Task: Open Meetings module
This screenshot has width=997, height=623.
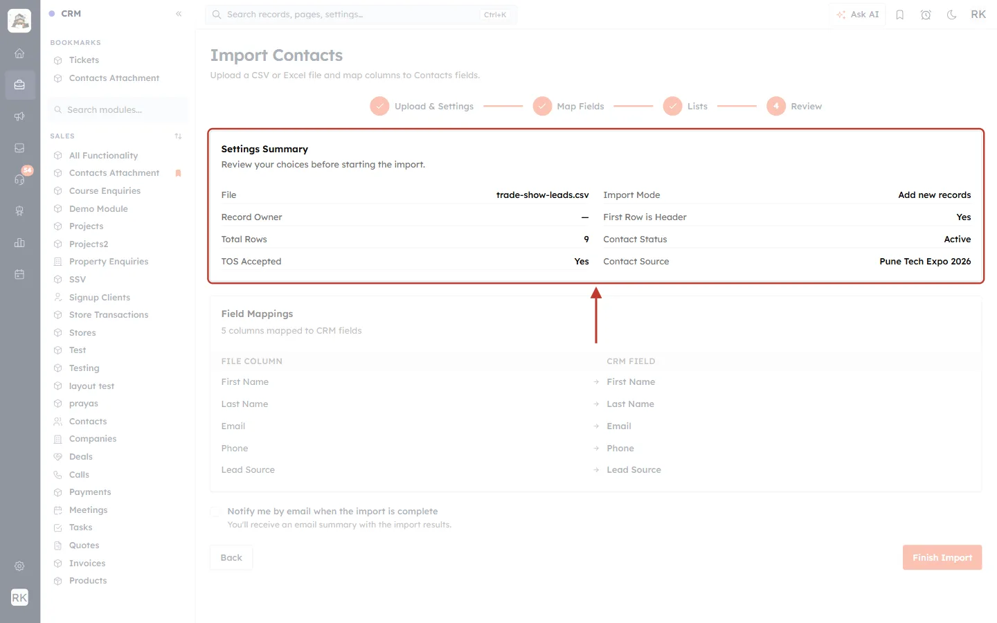Action: point(89,510)
